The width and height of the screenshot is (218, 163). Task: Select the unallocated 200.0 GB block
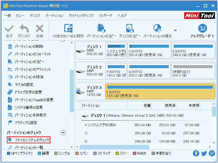[193, 71]
